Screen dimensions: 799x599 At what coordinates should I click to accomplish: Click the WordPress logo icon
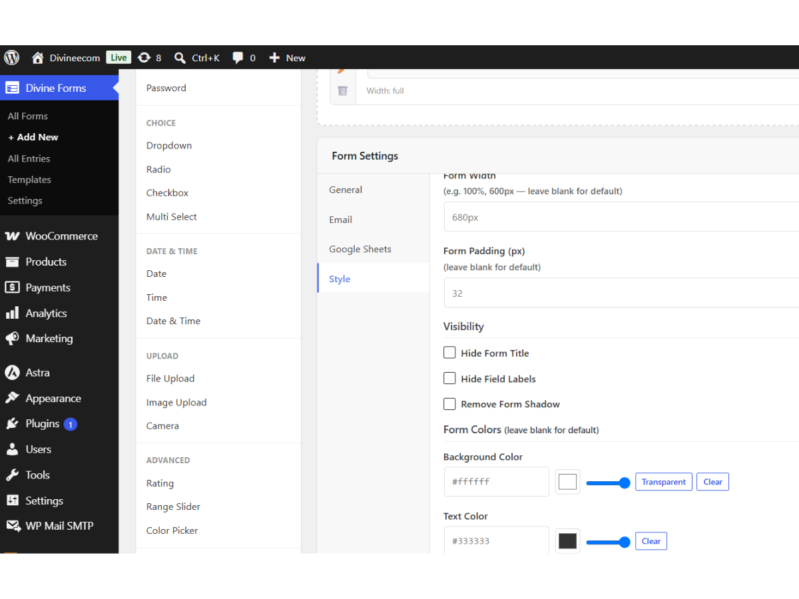click(12, 57)
